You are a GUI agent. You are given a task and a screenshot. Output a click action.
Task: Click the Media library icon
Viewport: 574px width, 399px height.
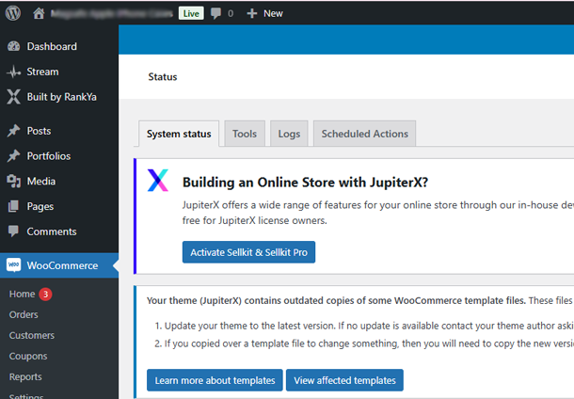(14, 182)
